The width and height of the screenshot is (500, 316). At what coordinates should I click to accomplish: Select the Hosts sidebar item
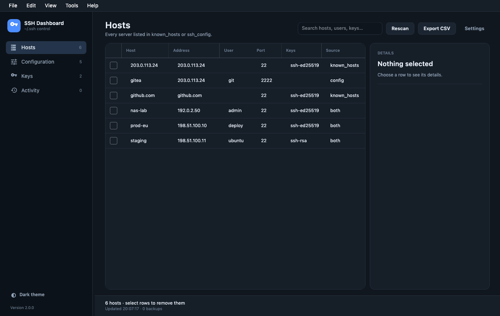click(46, 47)
